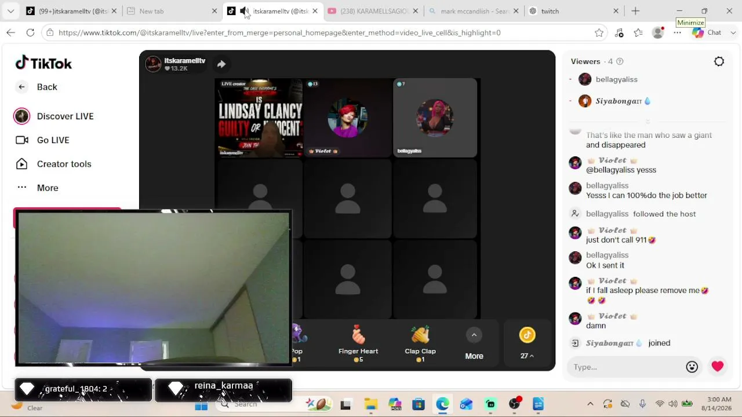Refresh the page
Image resolution: width=742 pixels, height=417 pixels.
pyautogui.click(x=30, y=33)
